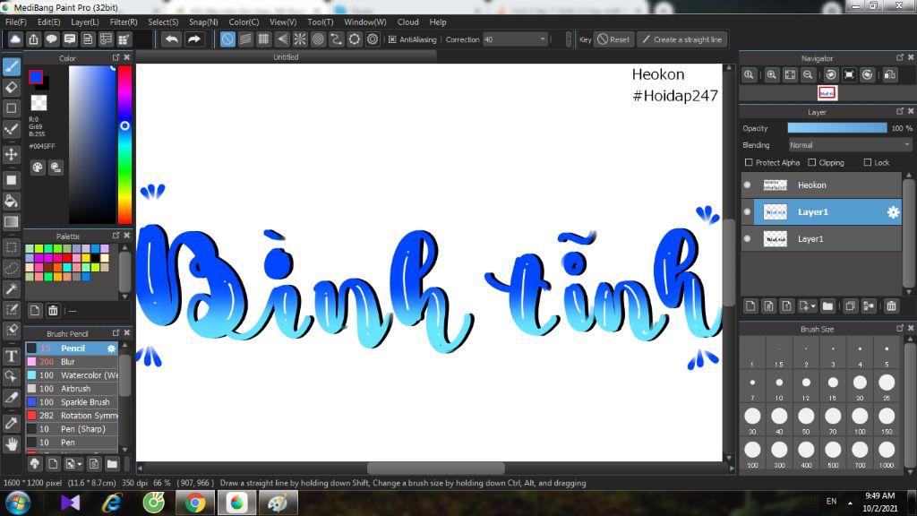Enable layer Lock checkbox
The height and width of the screenshot is (516, 917).
(867, 163)
